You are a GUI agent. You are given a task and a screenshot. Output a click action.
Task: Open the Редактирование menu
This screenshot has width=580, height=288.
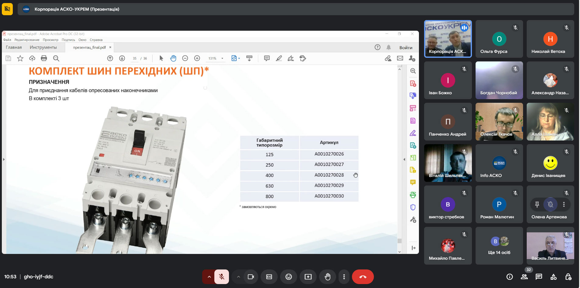pyautogui.click(x=27, y=40)
